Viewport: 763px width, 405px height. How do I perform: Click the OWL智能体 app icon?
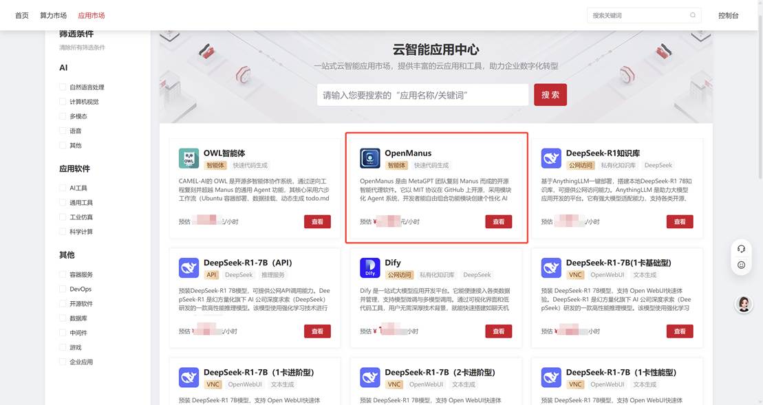(x=189, y=158)
